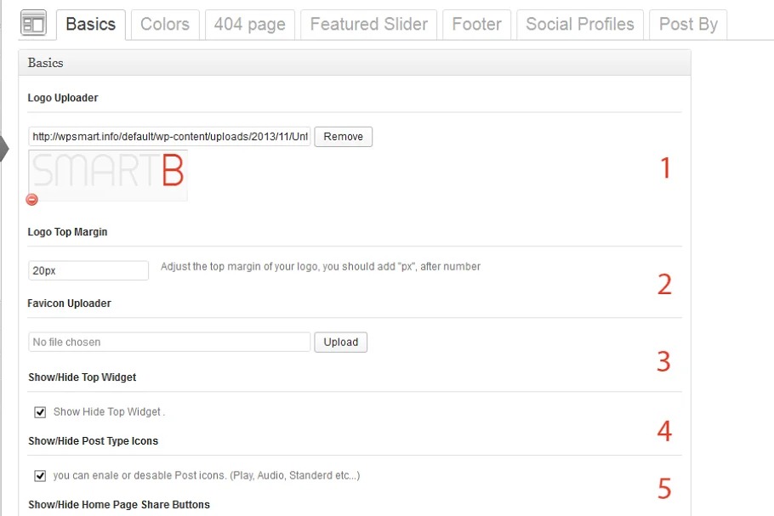Click the theme options layout icon

pos(32,23)
